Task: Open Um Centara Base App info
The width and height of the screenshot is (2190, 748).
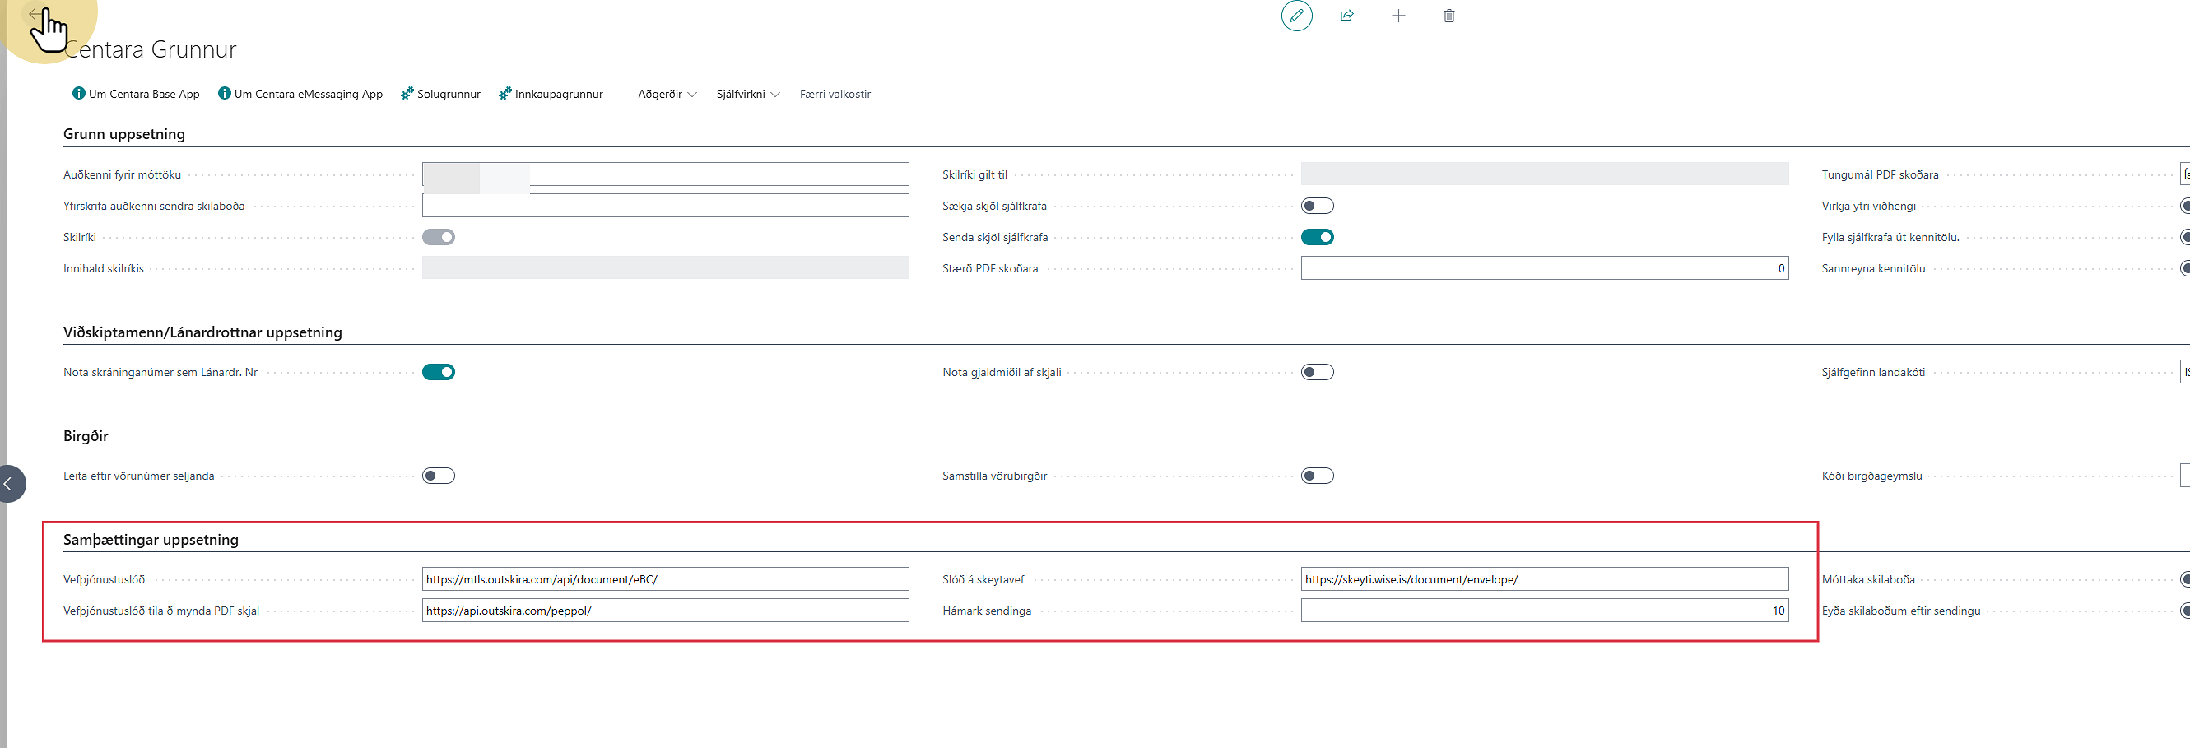Action: [x=136, y=94]
